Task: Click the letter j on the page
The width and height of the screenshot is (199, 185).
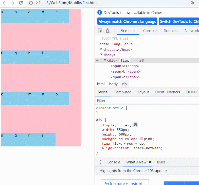Action: pyautogui.click(x=56, y=53)
